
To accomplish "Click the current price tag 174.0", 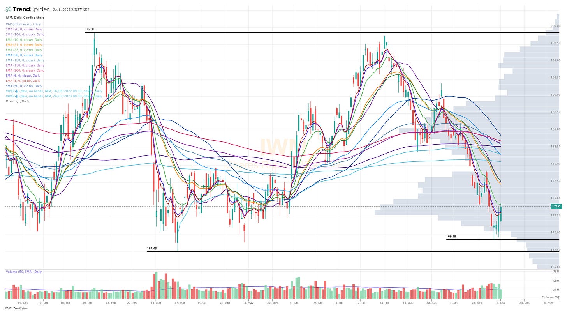I will [556, 206].
